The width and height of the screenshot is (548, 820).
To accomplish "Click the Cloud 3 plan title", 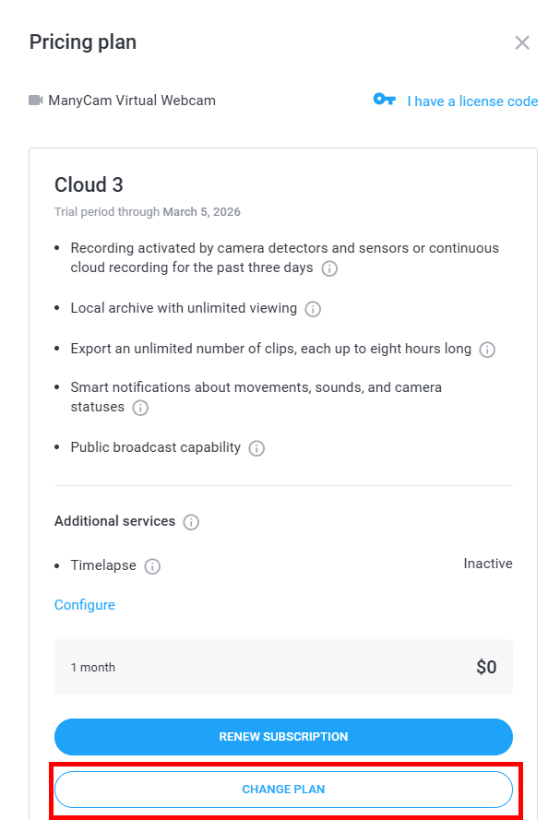I will 89,184.
